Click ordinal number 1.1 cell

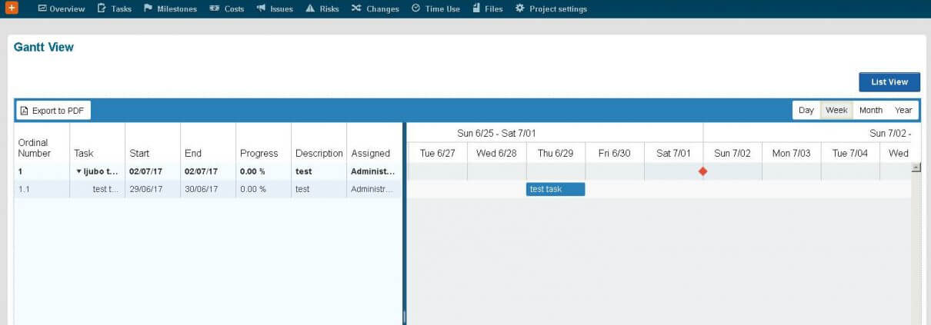(x=42, y=189)
